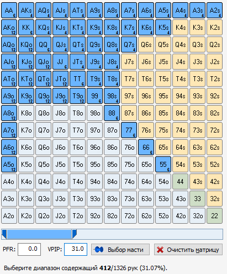
Task: Deselect the K5s hand cell
Action: click(163, 28)
